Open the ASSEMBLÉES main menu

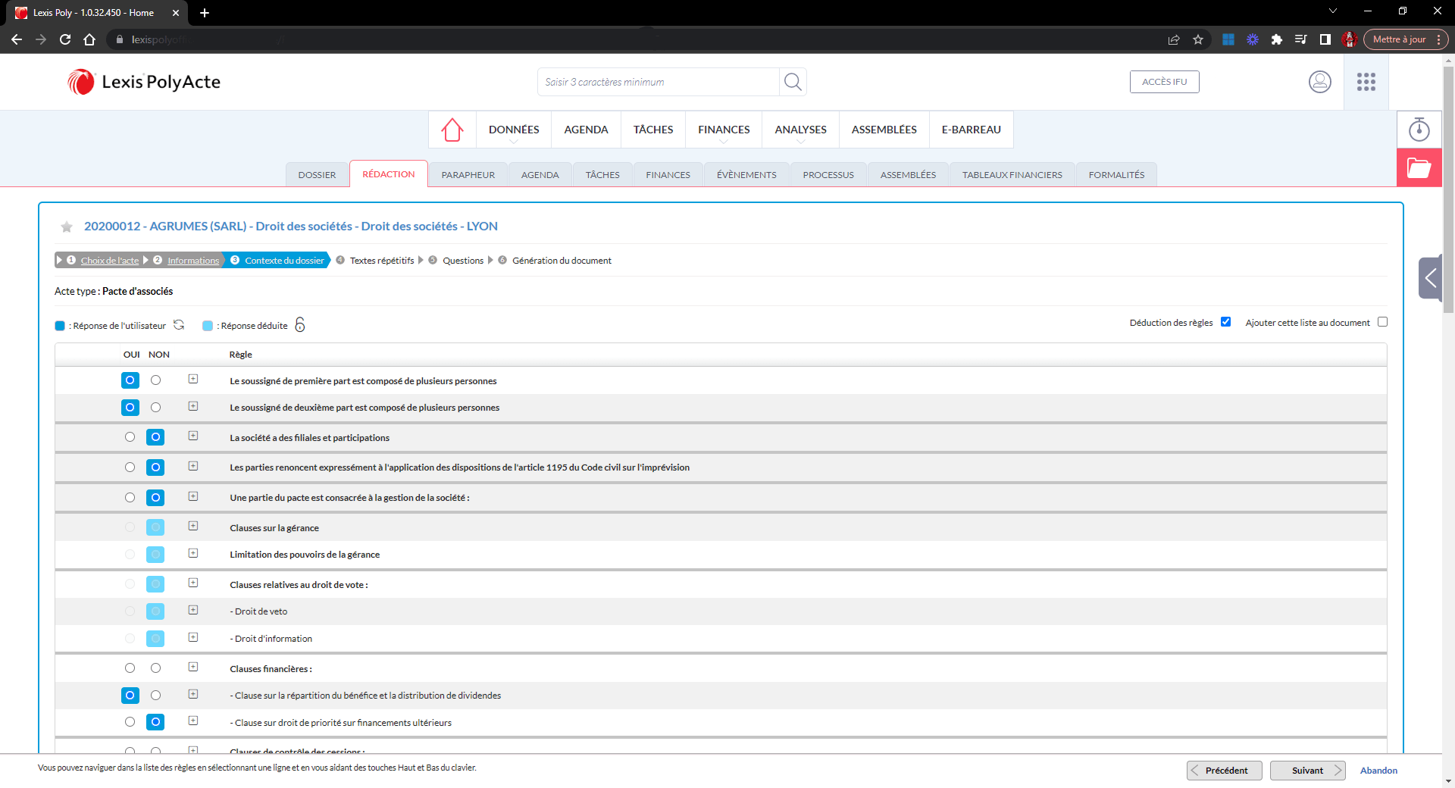(884, 130)
